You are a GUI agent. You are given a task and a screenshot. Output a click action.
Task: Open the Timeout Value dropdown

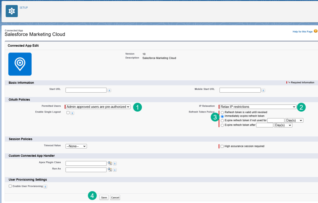pyautogui.click(x=76, y=146)
